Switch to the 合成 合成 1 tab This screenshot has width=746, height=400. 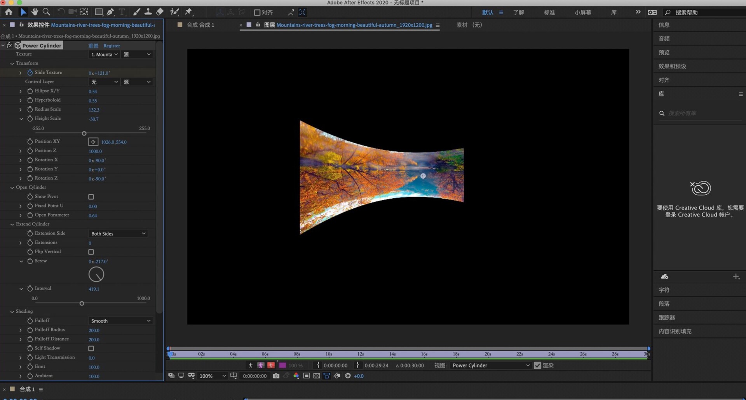200,25
